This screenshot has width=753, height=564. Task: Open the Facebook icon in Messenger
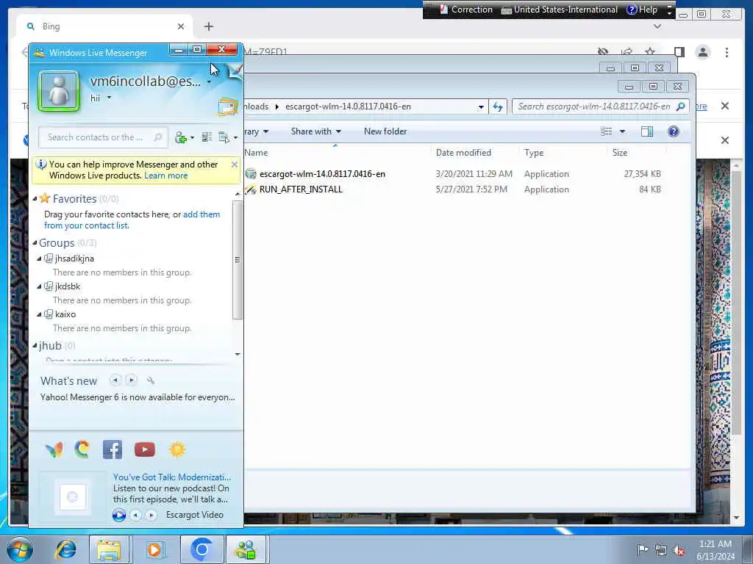[113, 450]
